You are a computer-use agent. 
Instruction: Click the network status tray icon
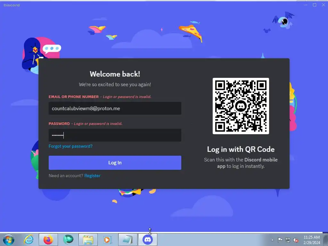pos(288,240)
